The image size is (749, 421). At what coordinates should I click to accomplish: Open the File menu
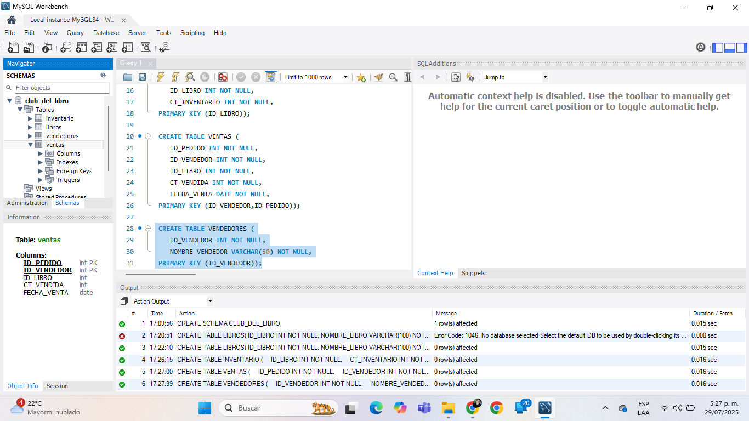10,33
